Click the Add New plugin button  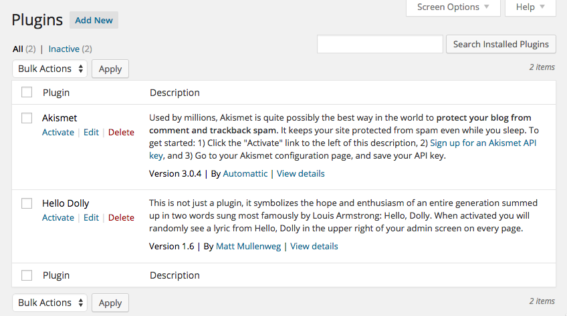coord(94,20)
